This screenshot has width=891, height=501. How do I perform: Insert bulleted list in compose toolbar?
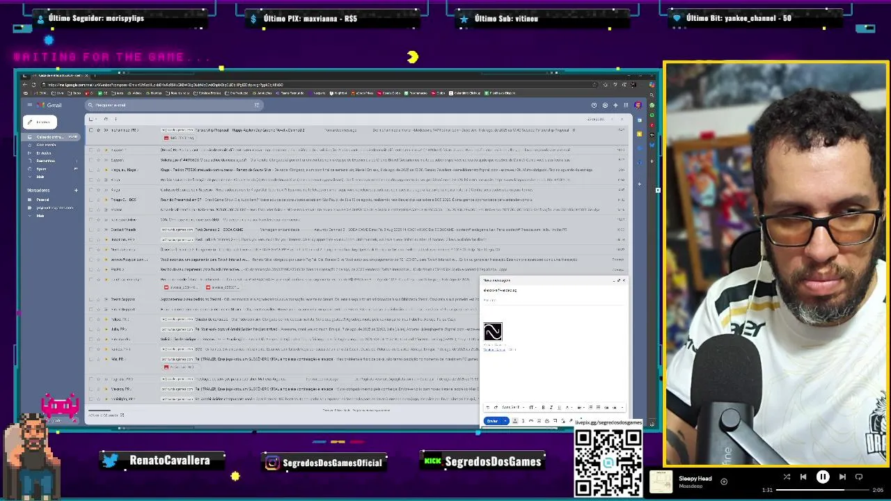pyautogui.click(x=599, y=408)
